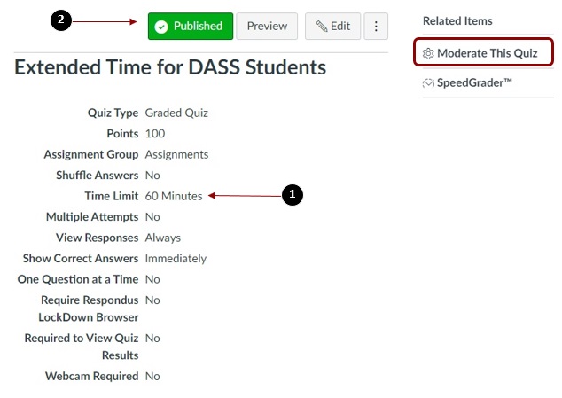Image resolution: width=562 pixels, height=398 pixels.
Task: Click the Always value for View Responses
Action: coord(162,238)
